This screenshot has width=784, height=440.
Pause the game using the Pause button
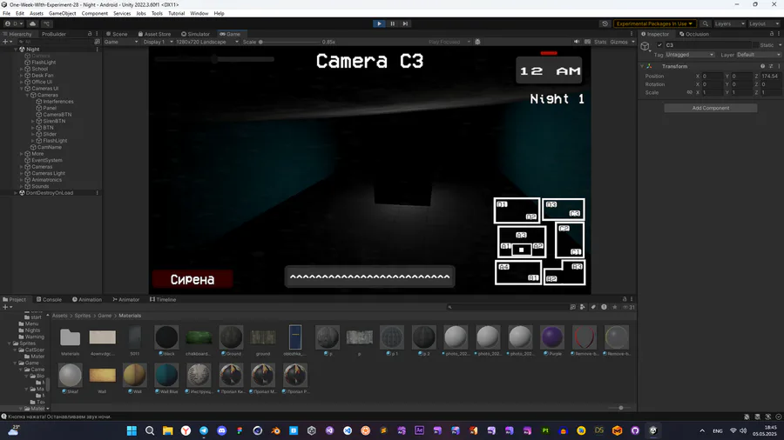[x=393, y=23]
